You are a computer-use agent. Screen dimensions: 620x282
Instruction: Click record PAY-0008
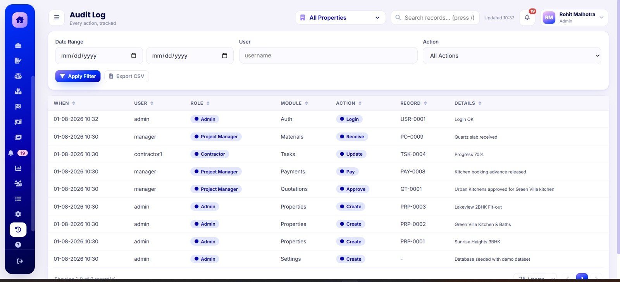click(413, 172)
